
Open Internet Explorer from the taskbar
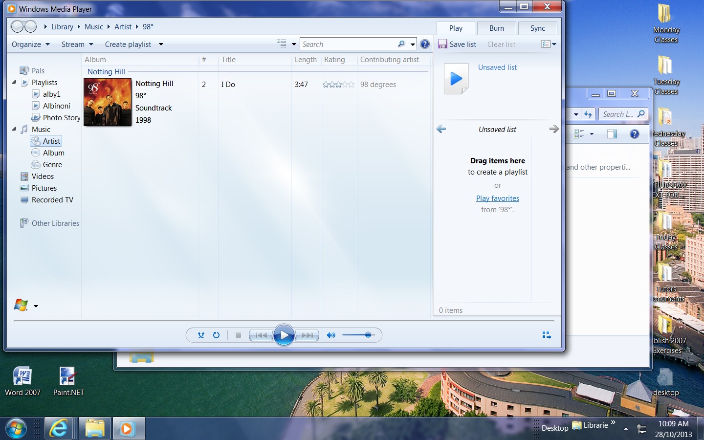point(59,429)
